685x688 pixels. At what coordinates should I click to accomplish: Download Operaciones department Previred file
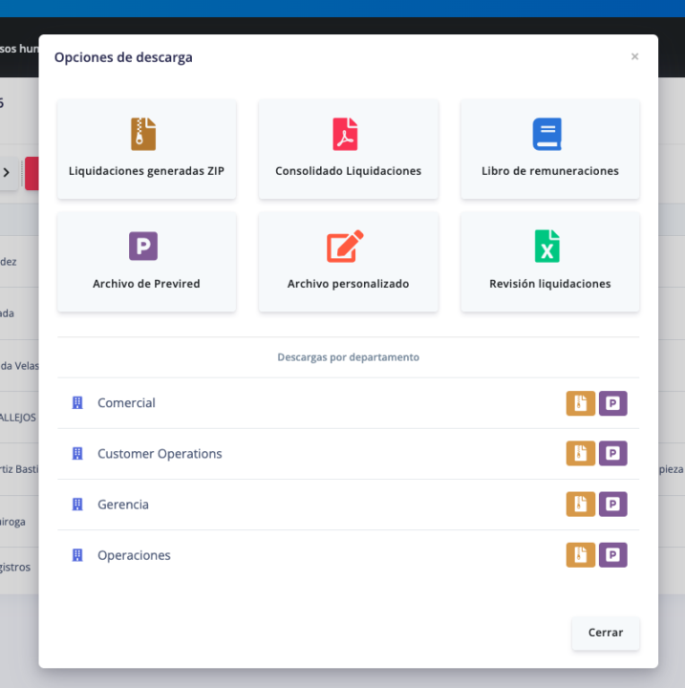coord(613,555)
